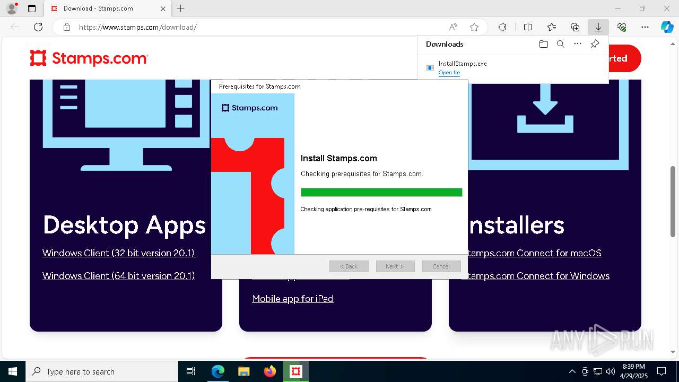Image resolution: width=679 pixels, height=382 pixels.
Task: Open Settings and more ellipsis
Action: 645,27
